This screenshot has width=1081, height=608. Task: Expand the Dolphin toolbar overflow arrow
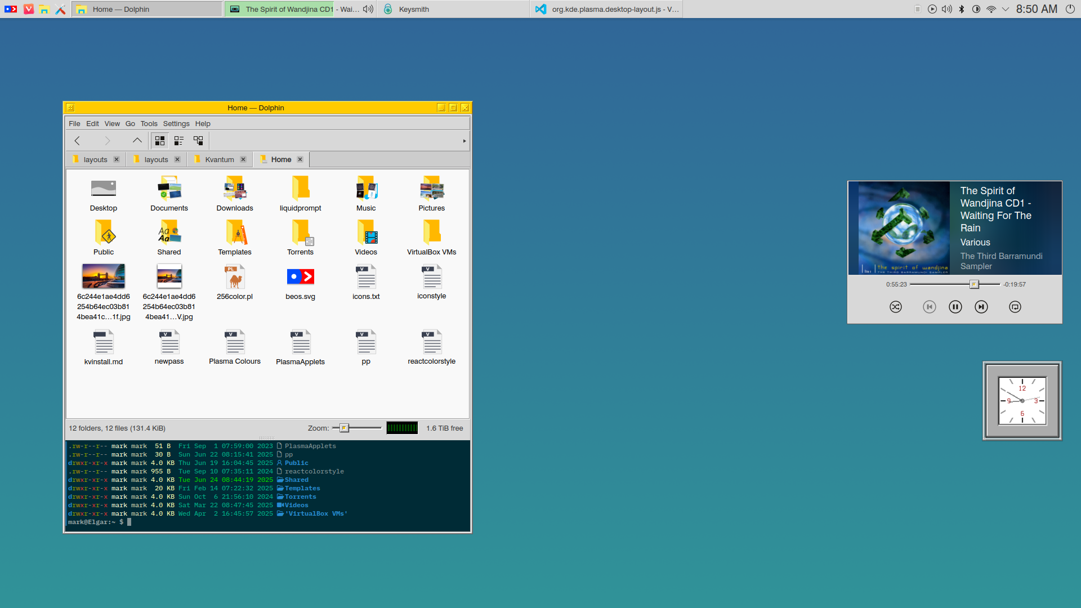[464, 141]
